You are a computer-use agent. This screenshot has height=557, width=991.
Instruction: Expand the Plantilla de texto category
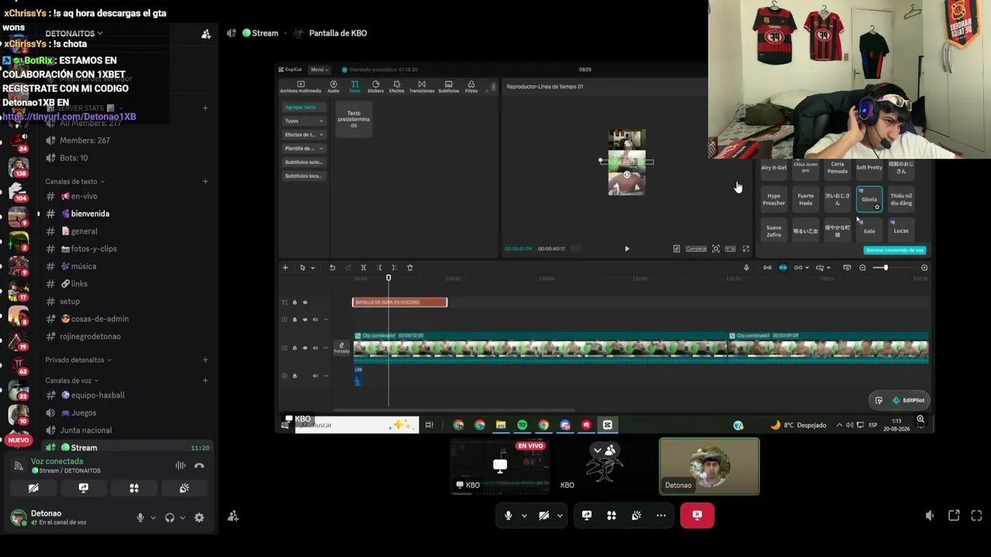[303, 149]
